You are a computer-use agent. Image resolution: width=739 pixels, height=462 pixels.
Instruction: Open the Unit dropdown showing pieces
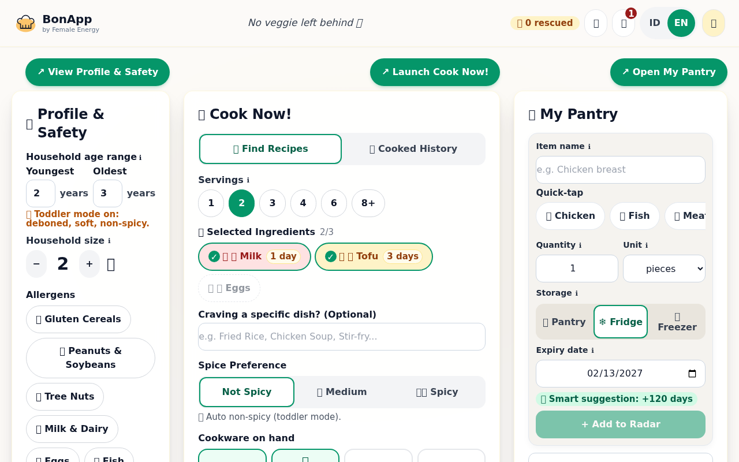[664, 269]
